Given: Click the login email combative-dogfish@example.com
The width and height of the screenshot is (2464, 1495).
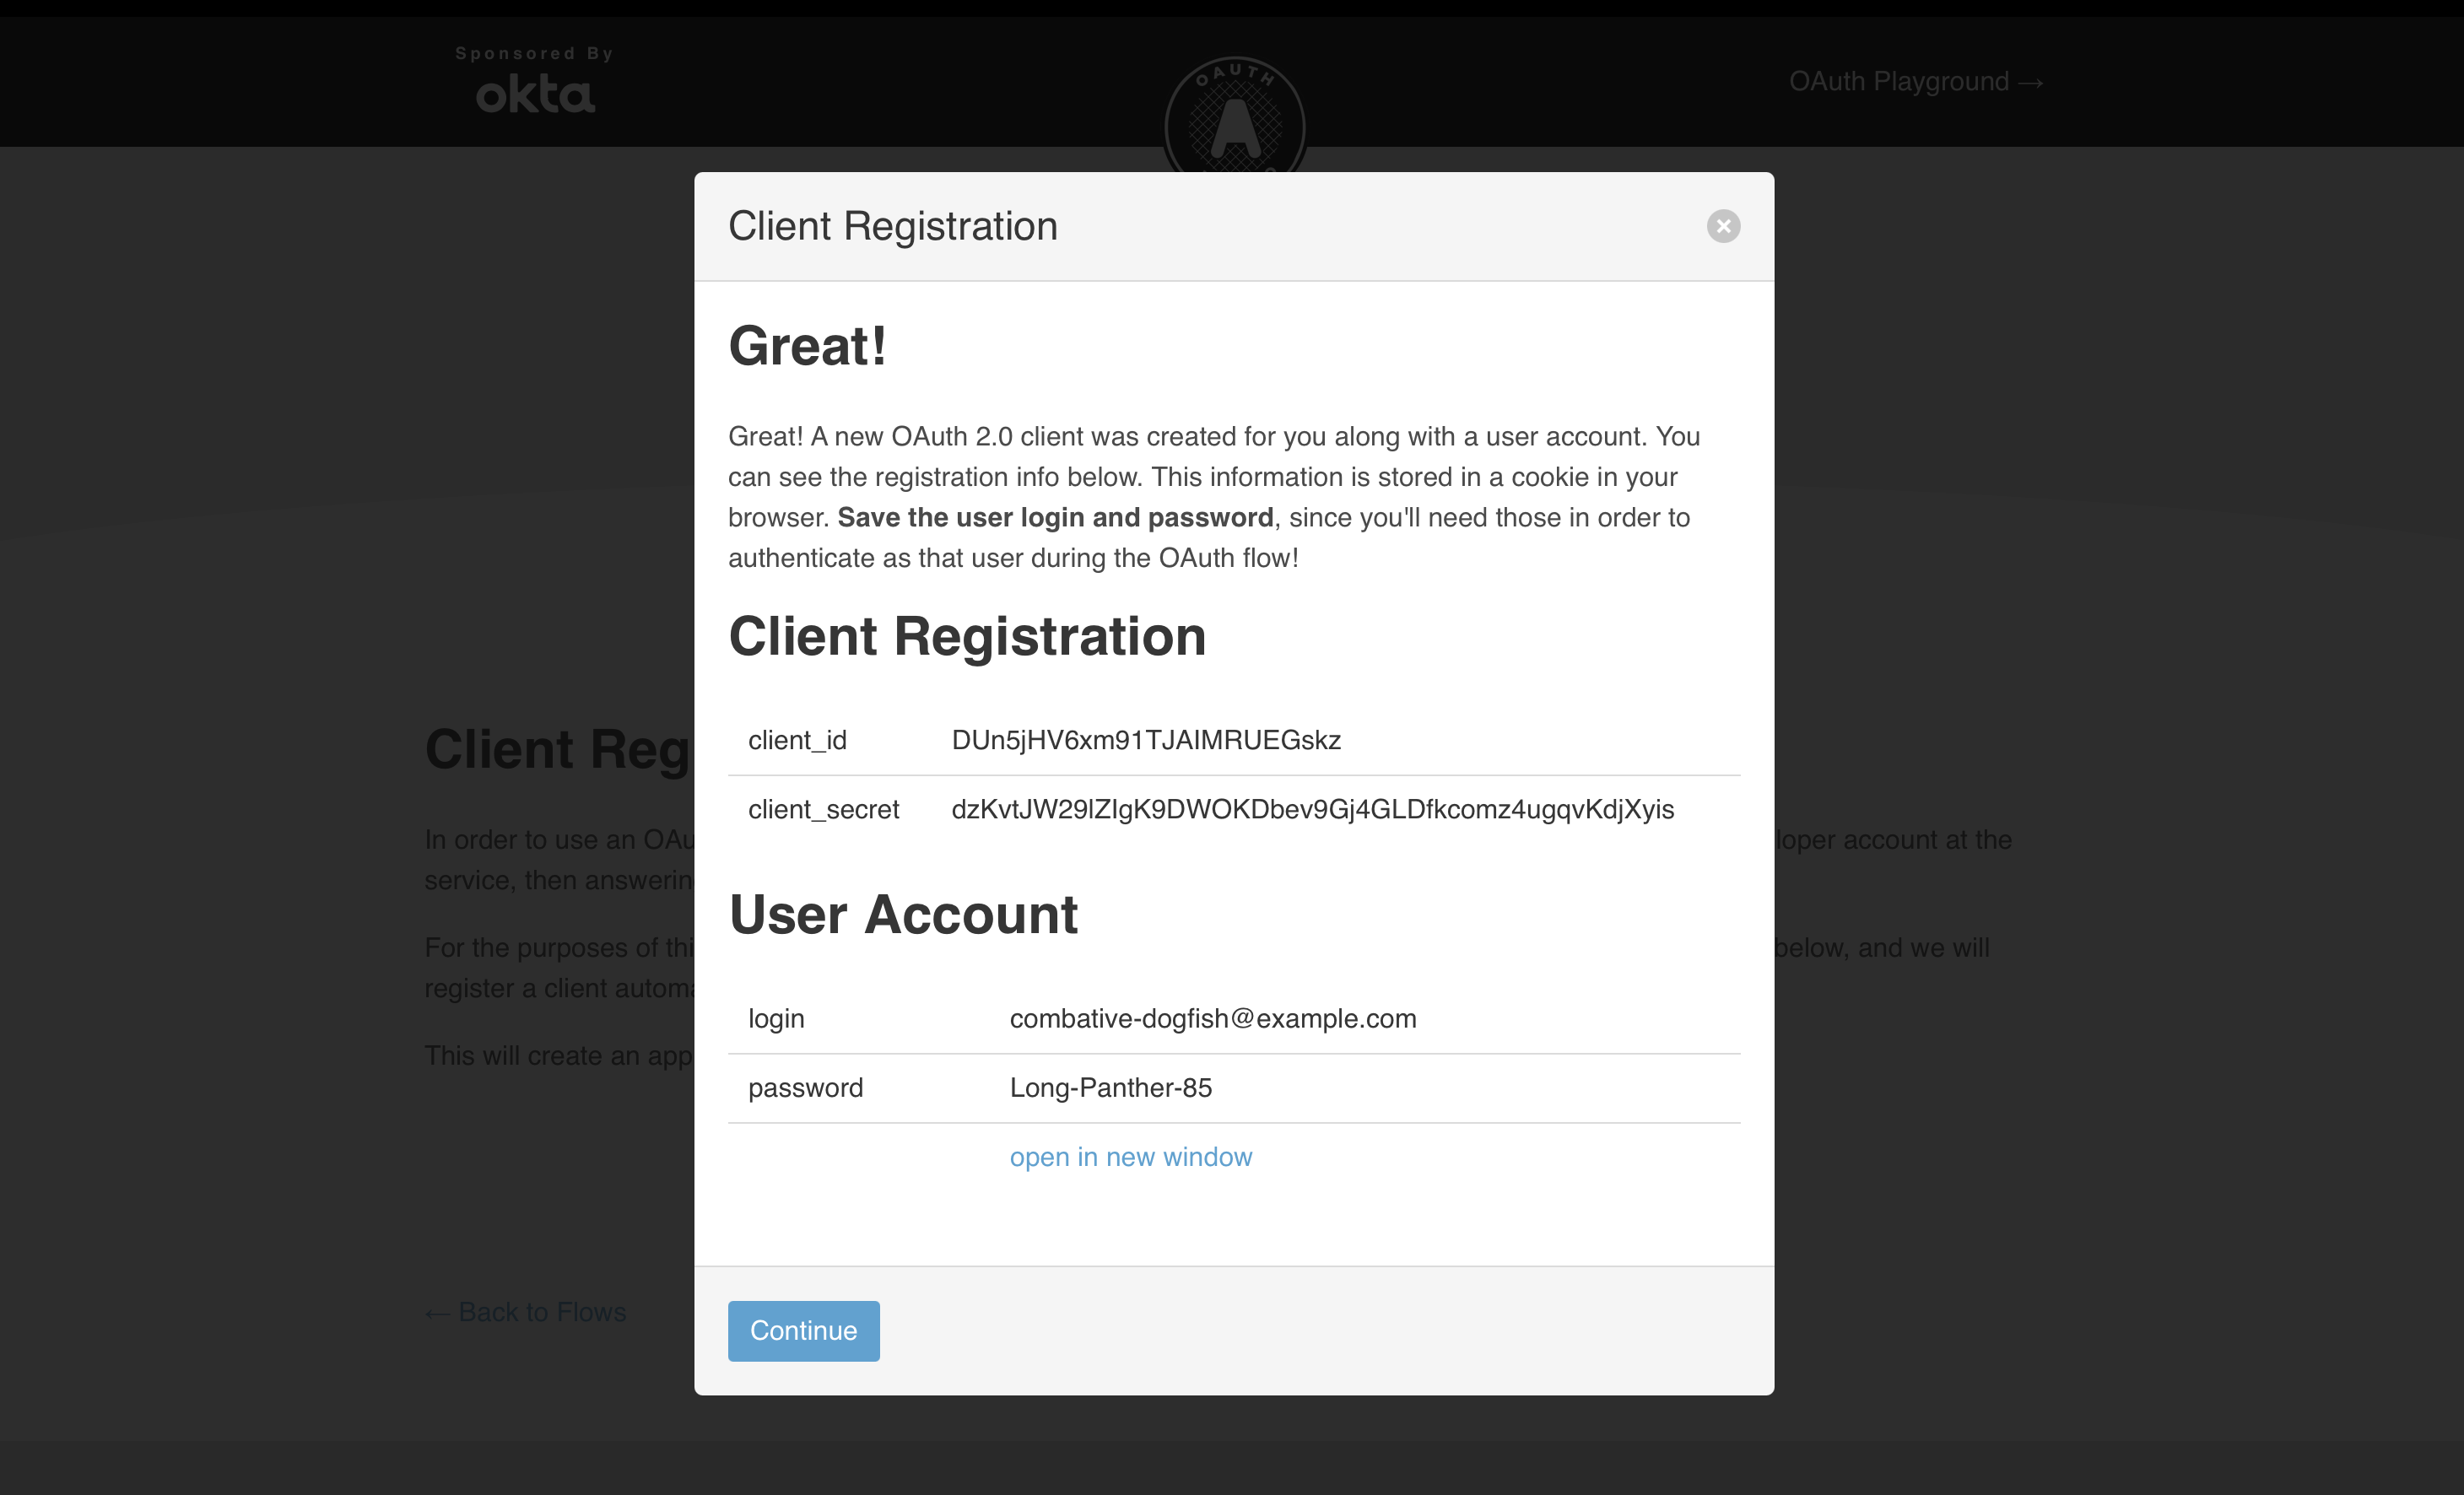Looking at the screenshot, I should tap(1212, 1018).
